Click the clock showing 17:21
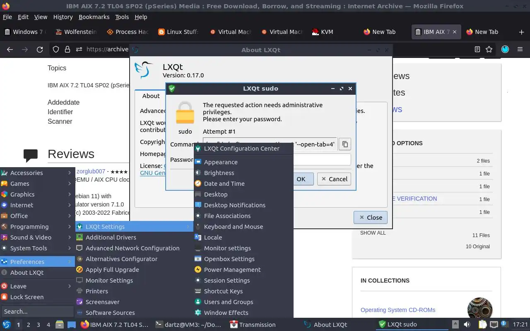The image size is (530, 331). point(520,325)
